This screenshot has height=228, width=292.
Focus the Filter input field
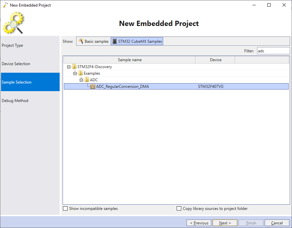273,51
